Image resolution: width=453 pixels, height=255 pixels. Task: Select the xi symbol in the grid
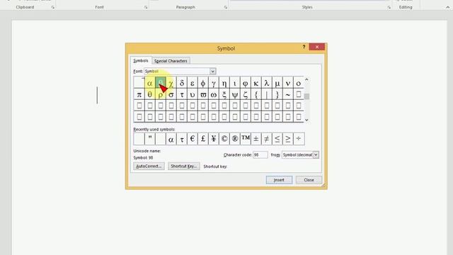[x=224, y=94]
